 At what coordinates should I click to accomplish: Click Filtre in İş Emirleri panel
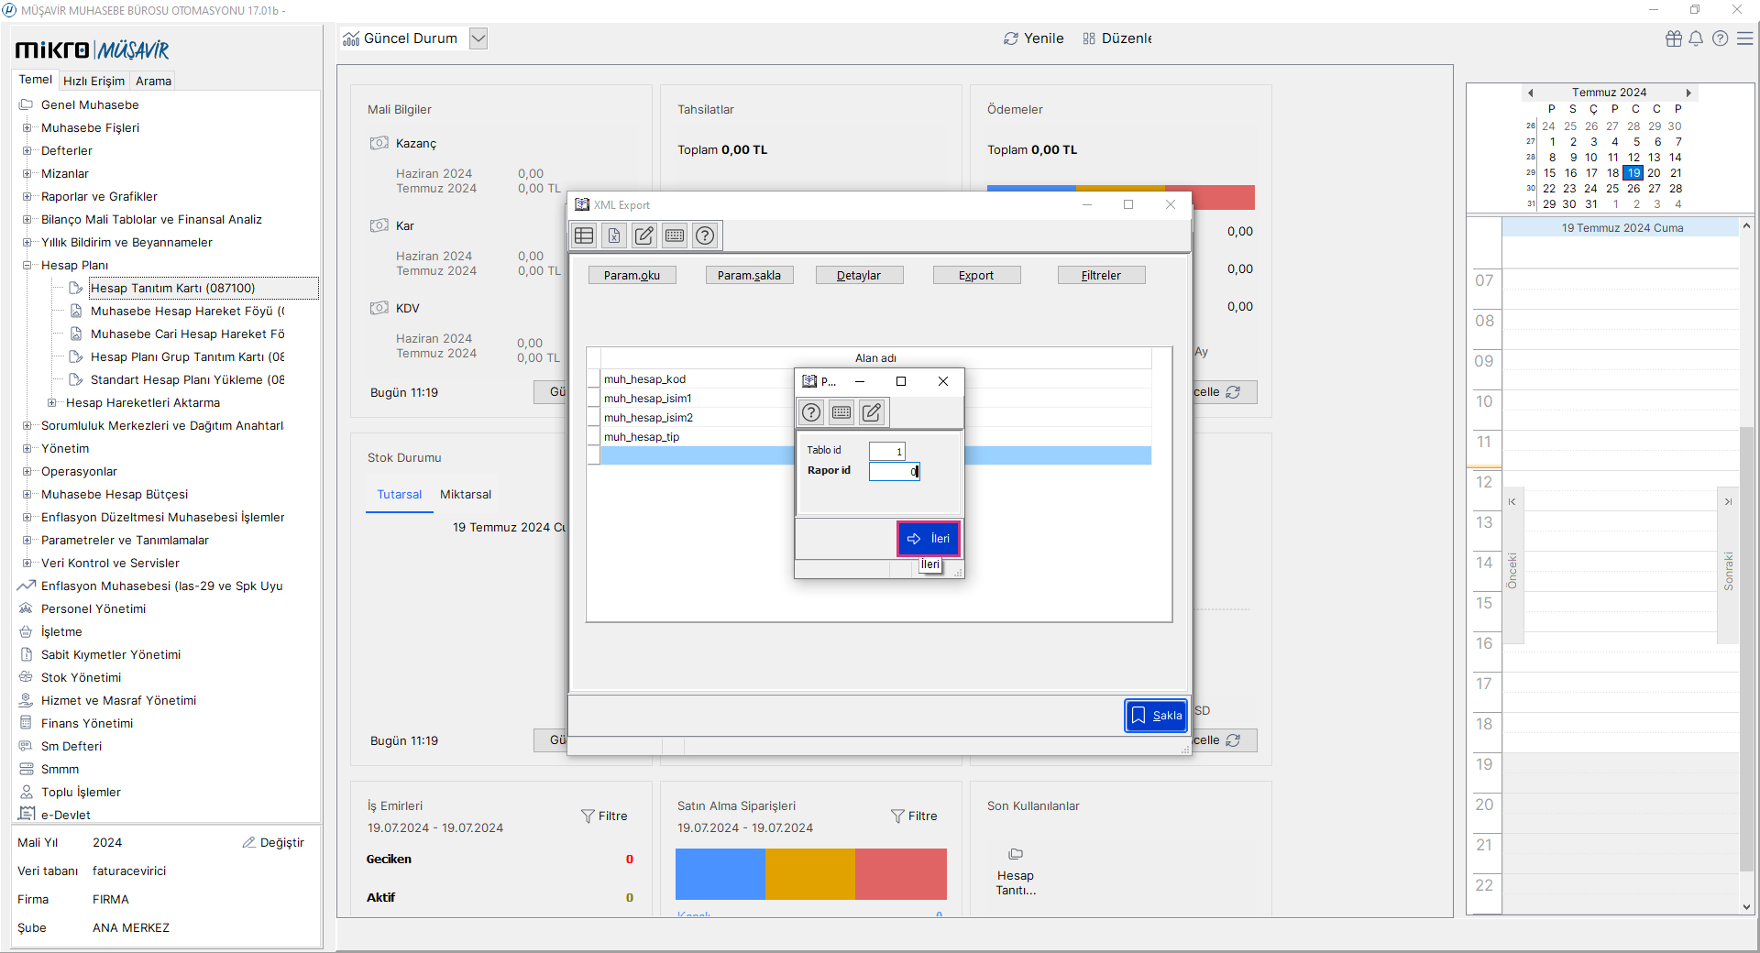point(604,816)
